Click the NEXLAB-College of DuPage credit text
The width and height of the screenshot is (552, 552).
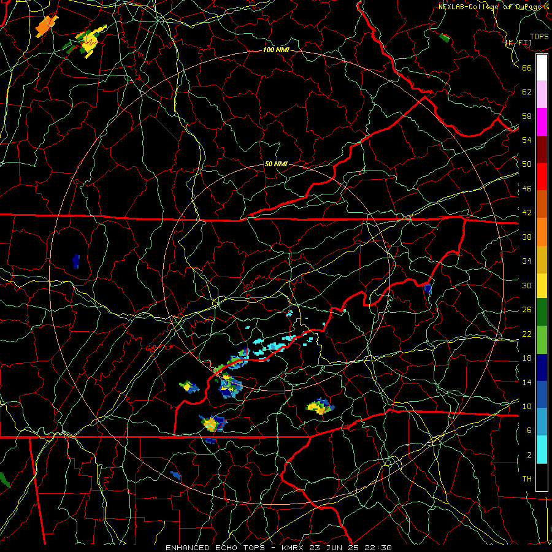point(495,7)
